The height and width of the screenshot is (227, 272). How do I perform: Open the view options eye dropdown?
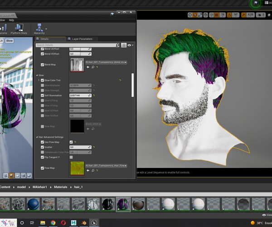click(130, 45)
